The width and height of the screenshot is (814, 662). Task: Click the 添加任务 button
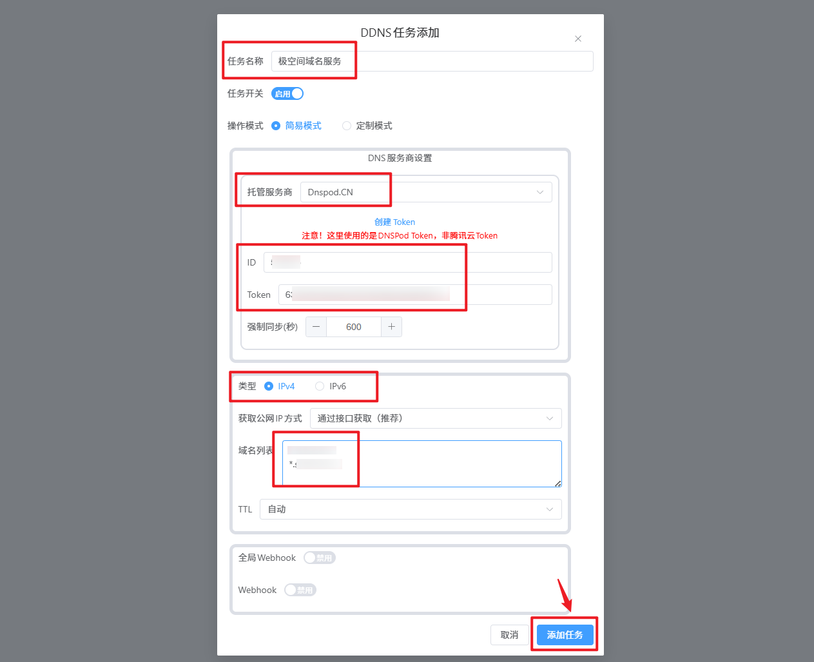[565, 635]
